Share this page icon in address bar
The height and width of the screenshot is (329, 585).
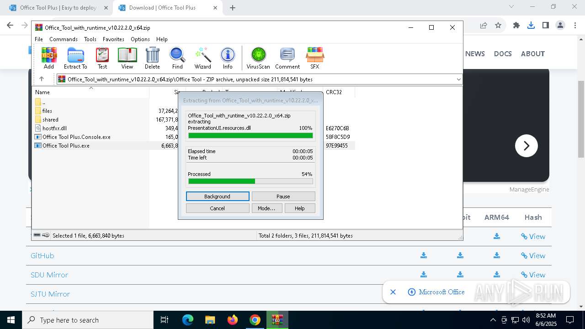click(x=484, y=26)
